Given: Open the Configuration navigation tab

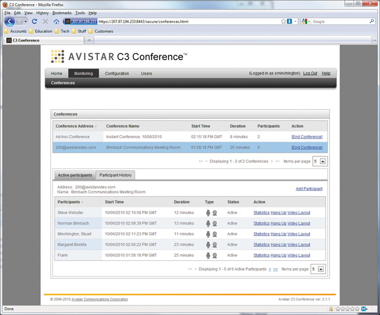Looking at the screenshot, I should point(117,74).
